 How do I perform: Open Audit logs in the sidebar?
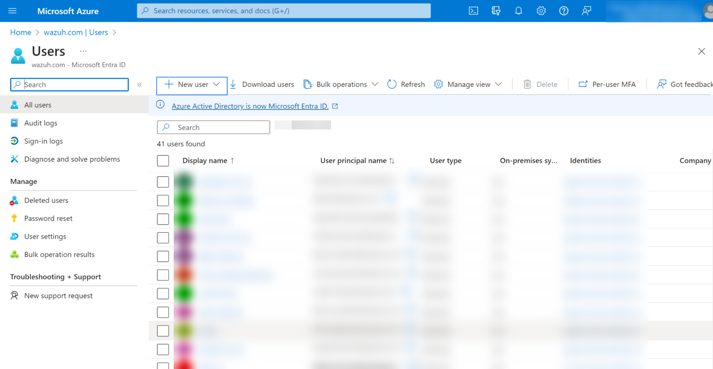[41, 123]
